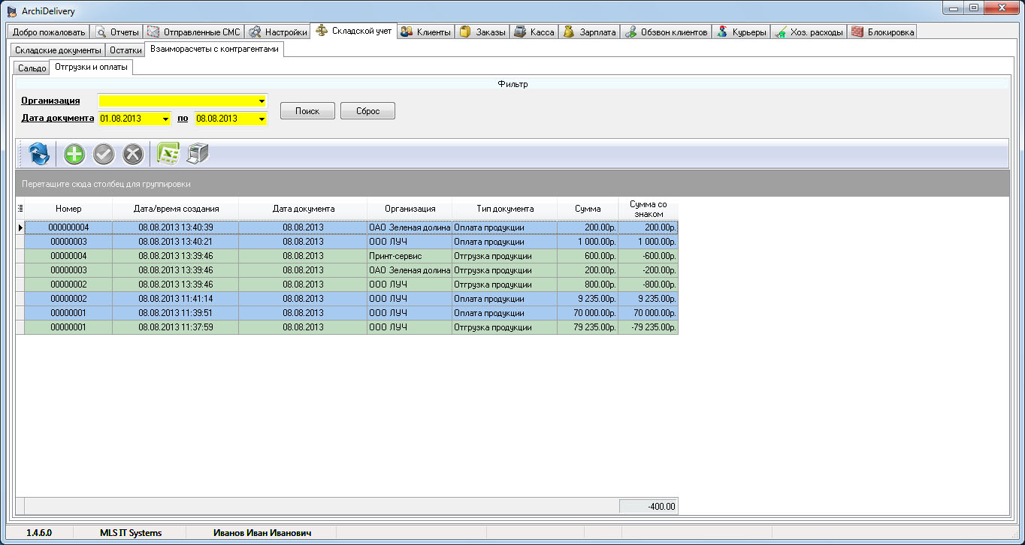Viewport: 1025px width, 545px height.
Task: Expand the Организация dropdown
Action: pos(262,101)
